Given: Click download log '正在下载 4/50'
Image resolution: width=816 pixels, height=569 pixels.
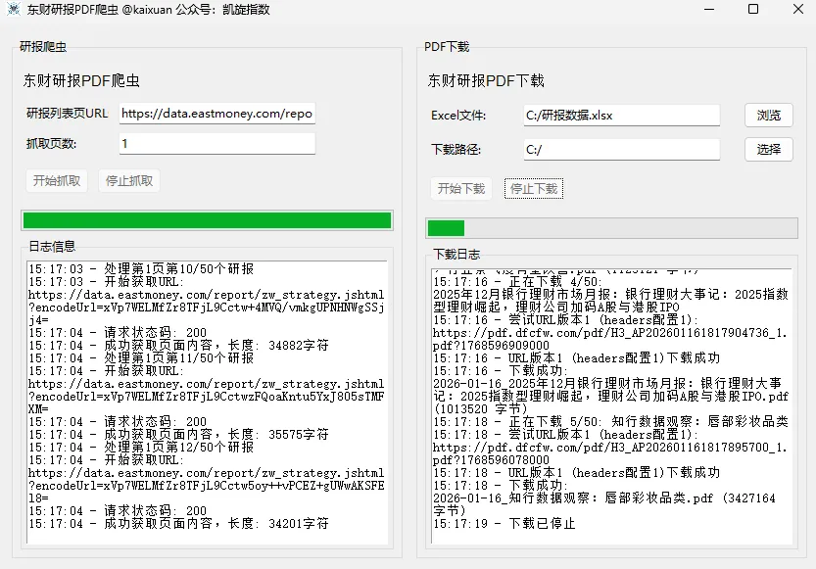Looking at the screenshot, I should 554,282.
